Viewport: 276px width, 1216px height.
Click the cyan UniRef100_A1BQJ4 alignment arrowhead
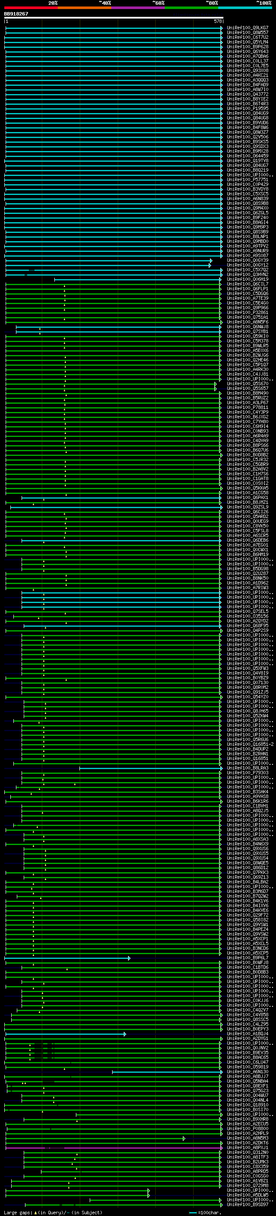125,1034
